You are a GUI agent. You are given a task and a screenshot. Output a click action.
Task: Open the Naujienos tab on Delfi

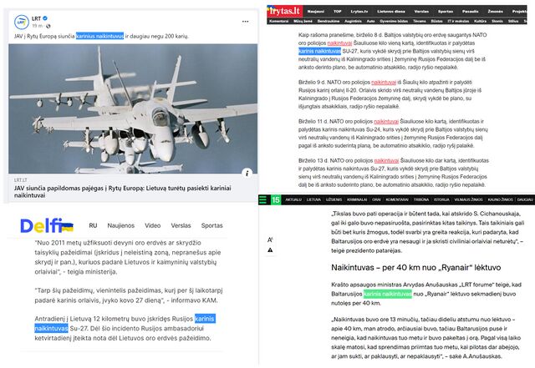(x=120, y=225)
